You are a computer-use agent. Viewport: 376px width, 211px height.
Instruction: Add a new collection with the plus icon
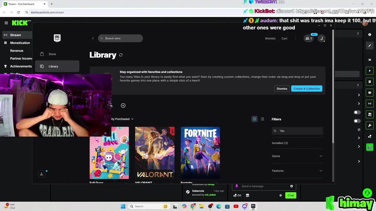tap(123, 105)
